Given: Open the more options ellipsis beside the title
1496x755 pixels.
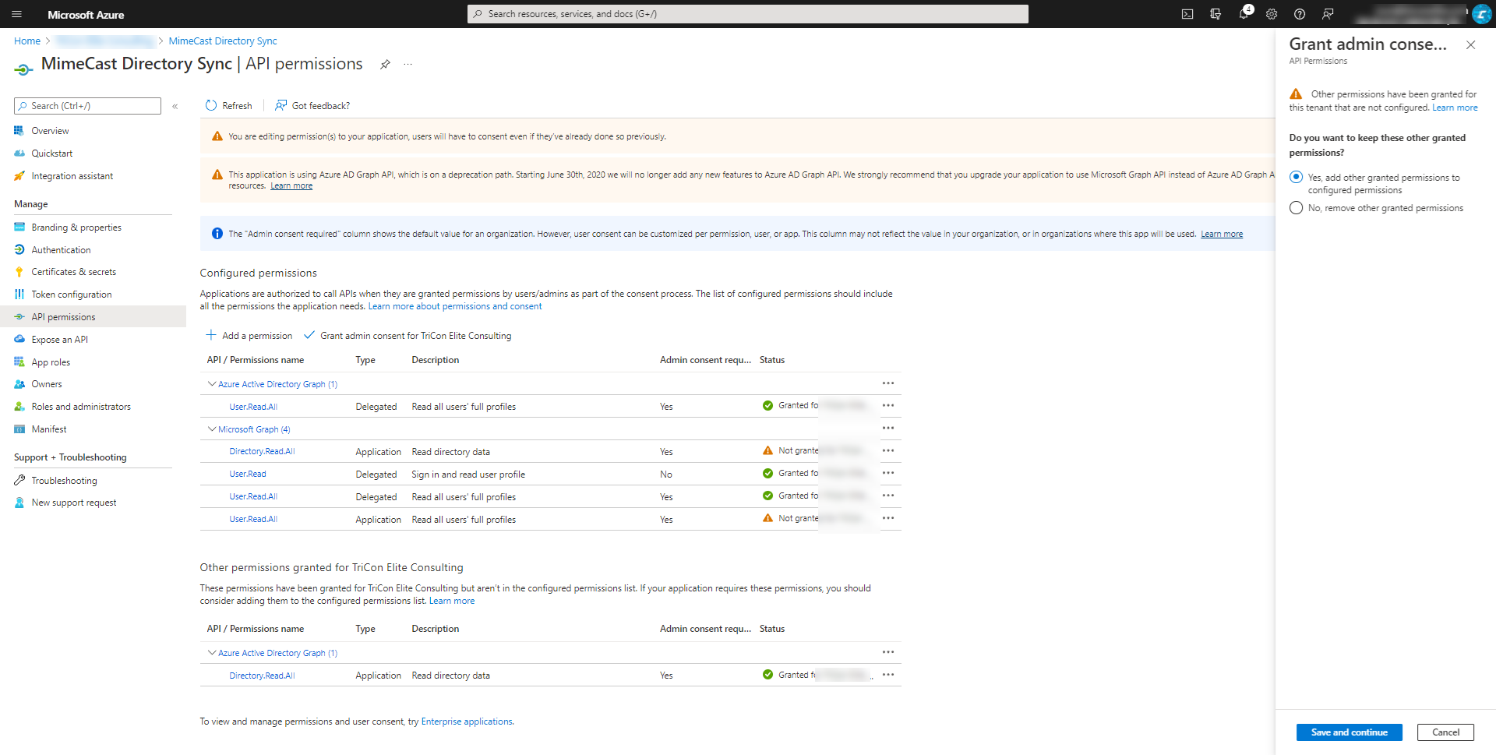Looking at the screenshot, I should coord(408,65).
